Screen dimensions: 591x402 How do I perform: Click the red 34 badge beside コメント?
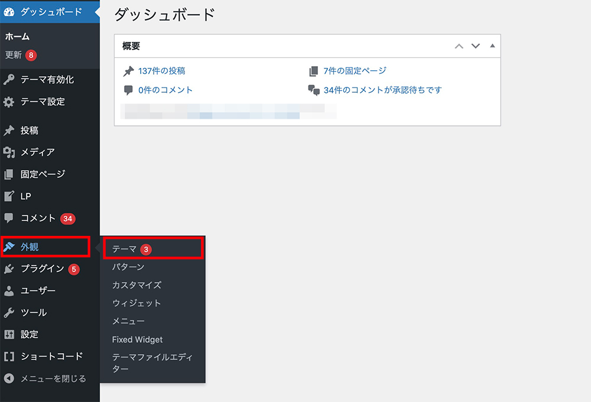pos(68,219)
